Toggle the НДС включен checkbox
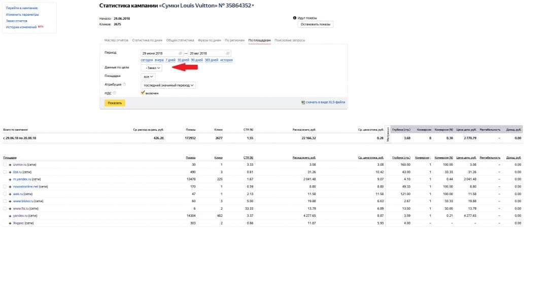The height and width of the screenshot is (308, 548). (143, 93)
